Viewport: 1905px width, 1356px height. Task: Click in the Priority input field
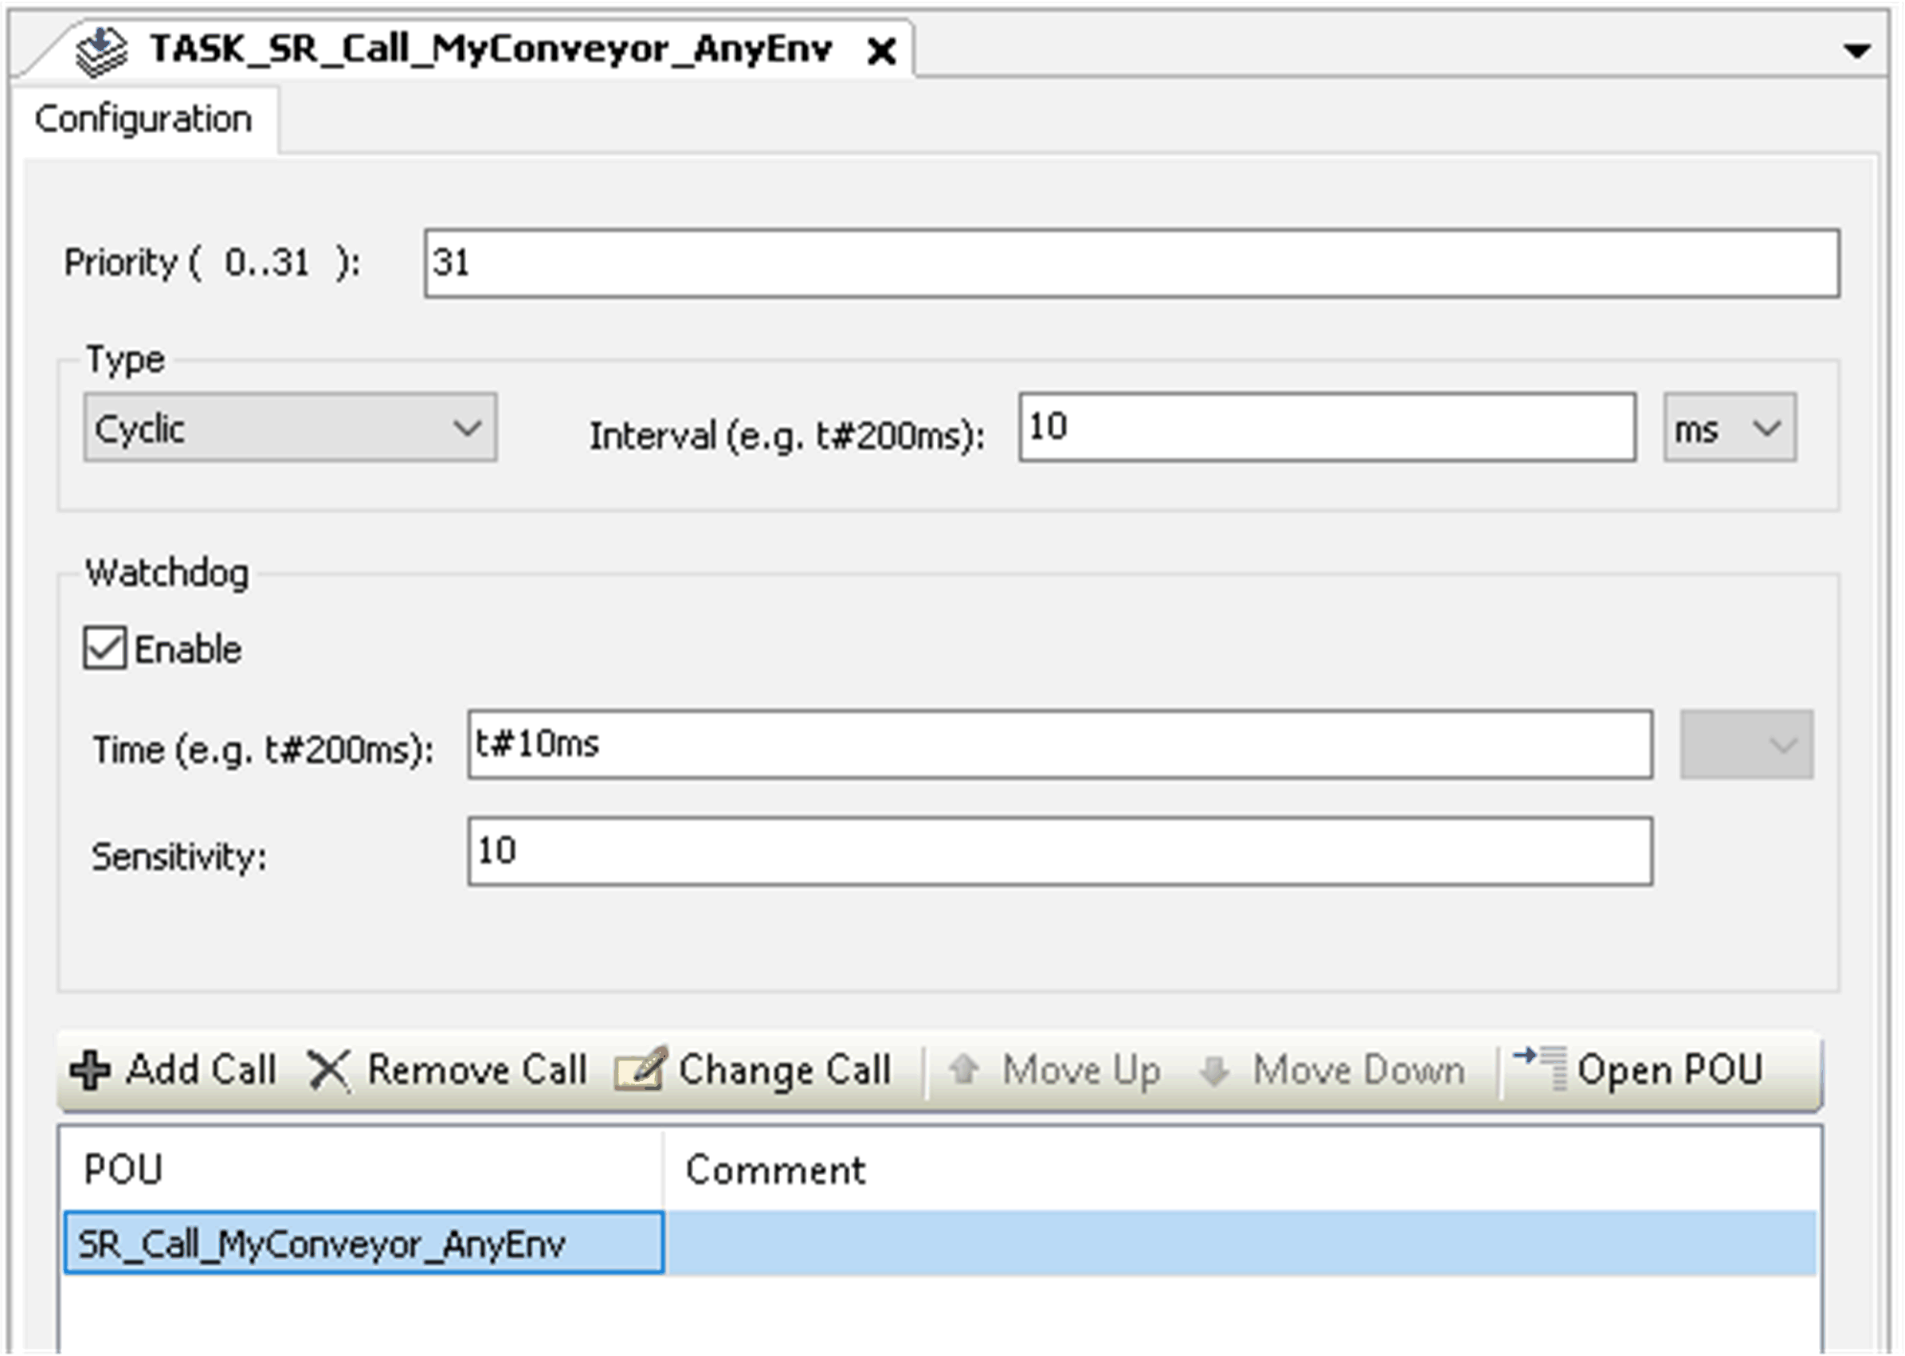click(1131, 264)
